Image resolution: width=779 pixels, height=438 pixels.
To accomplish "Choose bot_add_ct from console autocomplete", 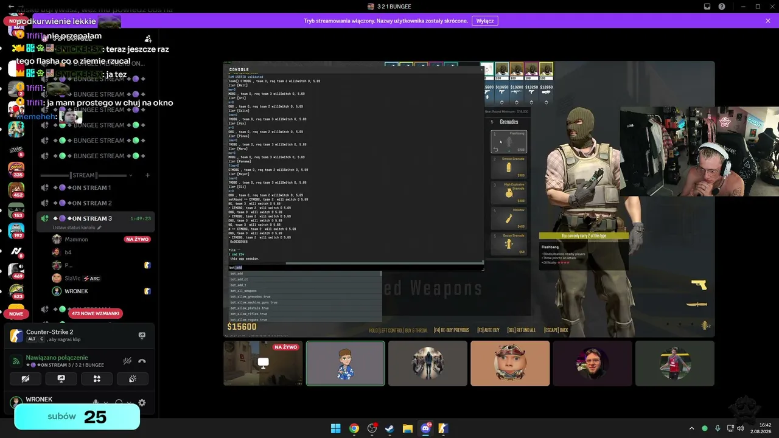I will [306, 279].
